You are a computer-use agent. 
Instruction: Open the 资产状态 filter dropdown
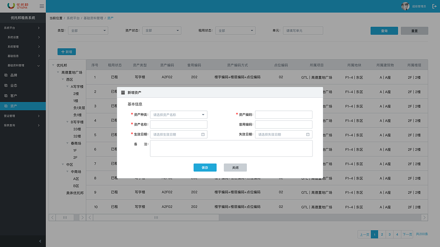[162, 31]
